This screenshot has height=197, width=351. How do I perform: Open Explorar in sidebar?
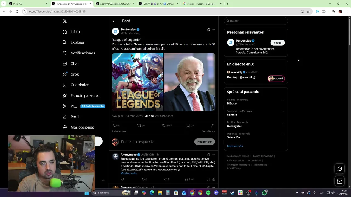[x=73, y=42]
